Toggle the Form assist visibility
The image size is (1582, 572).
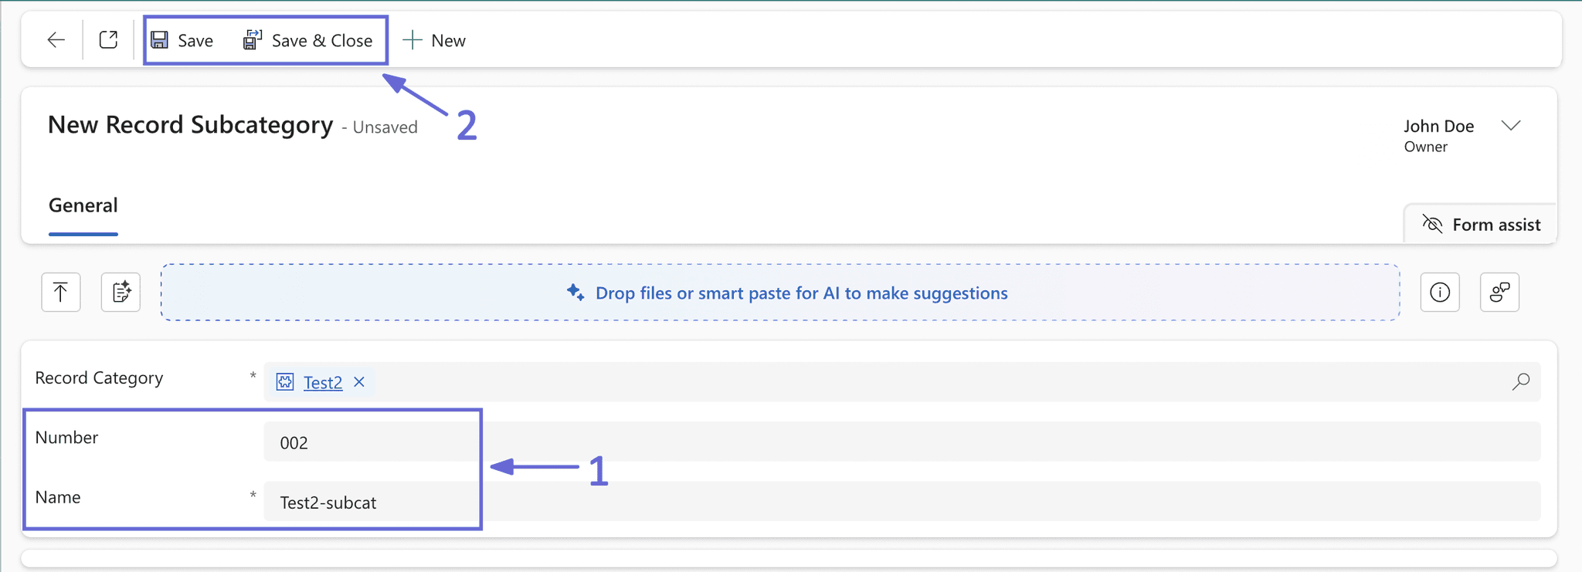point(1481,225)
